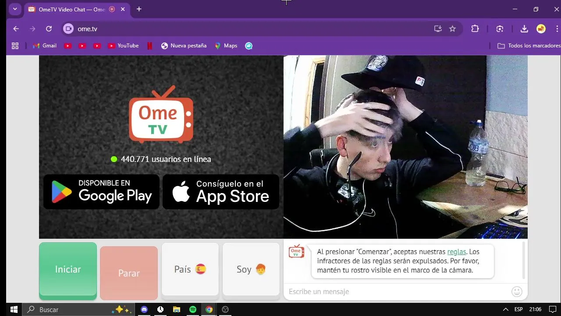
Task: Show Chrome downloads
Action: click(x=524, y=29)
